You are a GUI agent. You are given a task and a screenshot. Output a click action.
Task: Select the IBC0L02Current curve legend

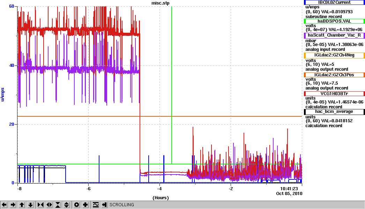[x=334, y=2]
